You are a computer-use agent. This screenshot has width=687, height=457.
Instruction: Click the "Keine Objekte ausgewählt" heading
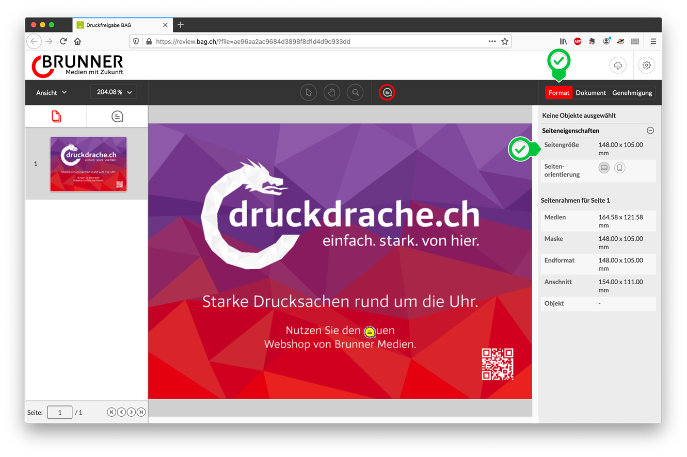click(579, 116)
